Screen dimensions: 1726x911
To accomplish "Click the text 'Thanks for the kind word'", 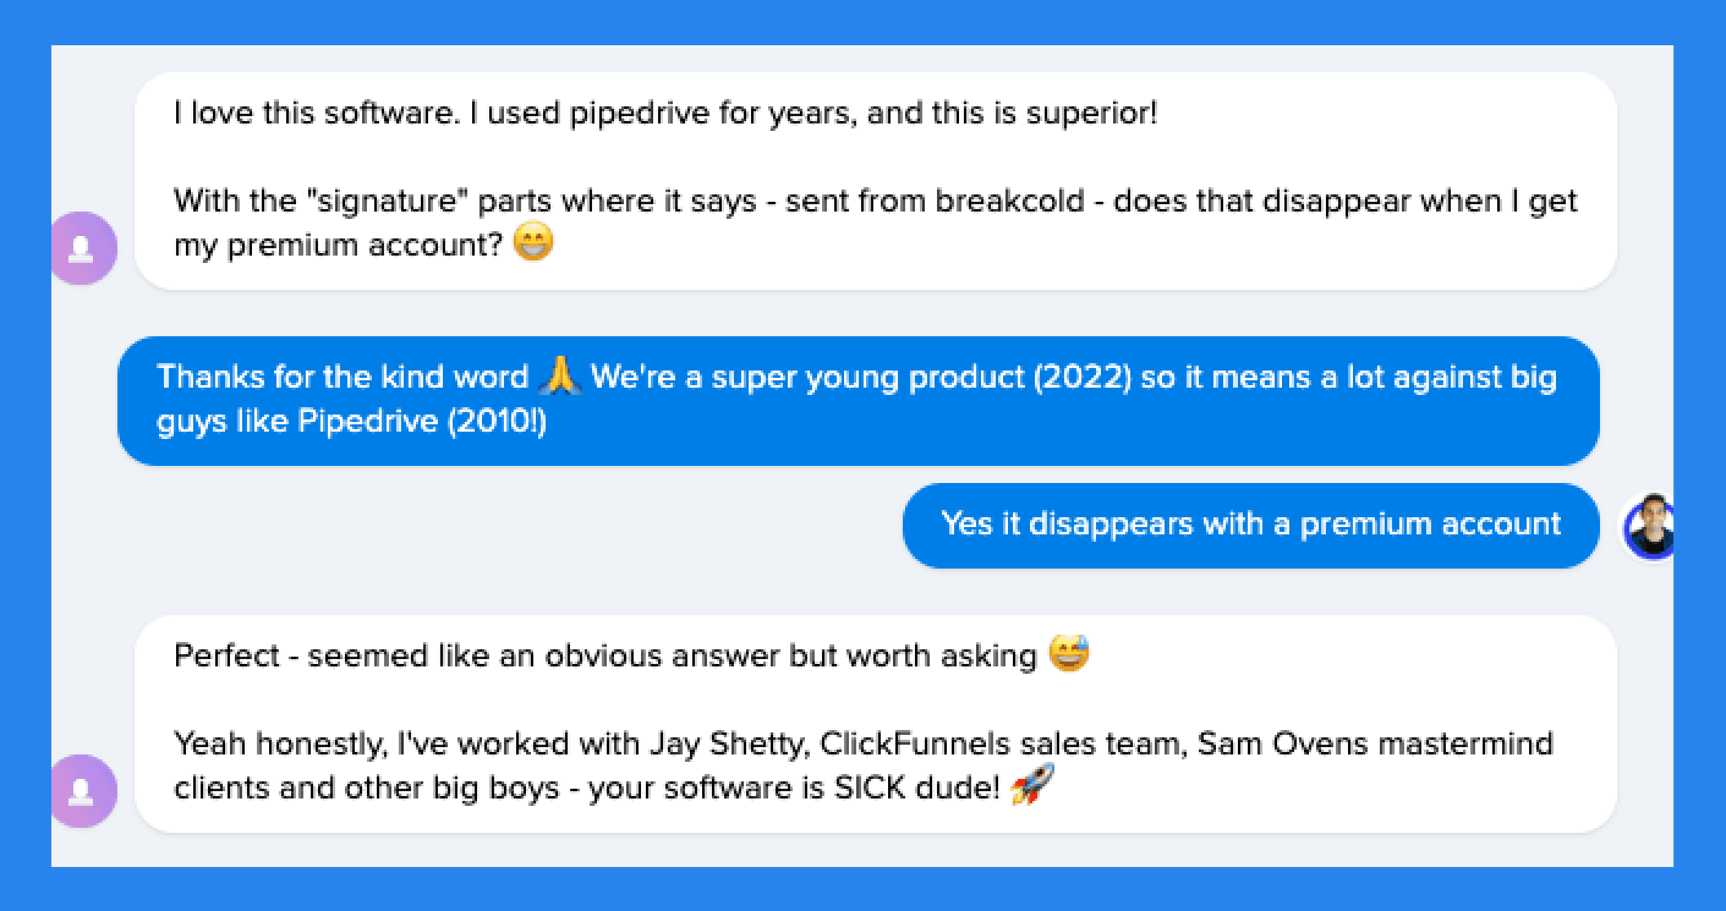I will click(343, 377).
